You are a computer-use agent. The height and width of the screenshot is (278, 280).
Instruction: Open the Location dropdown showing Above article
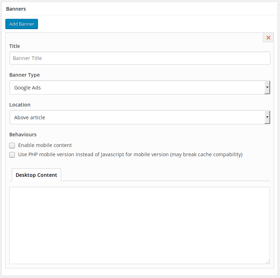[x=140, y=117]
